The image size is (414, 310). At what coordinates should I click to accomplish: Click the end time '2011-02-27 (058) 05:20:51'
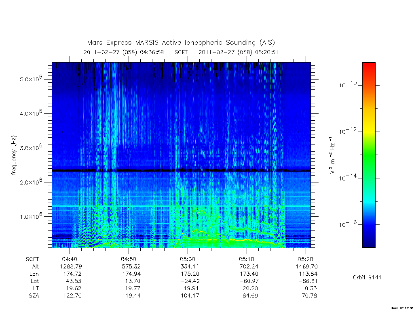(239, 52)
